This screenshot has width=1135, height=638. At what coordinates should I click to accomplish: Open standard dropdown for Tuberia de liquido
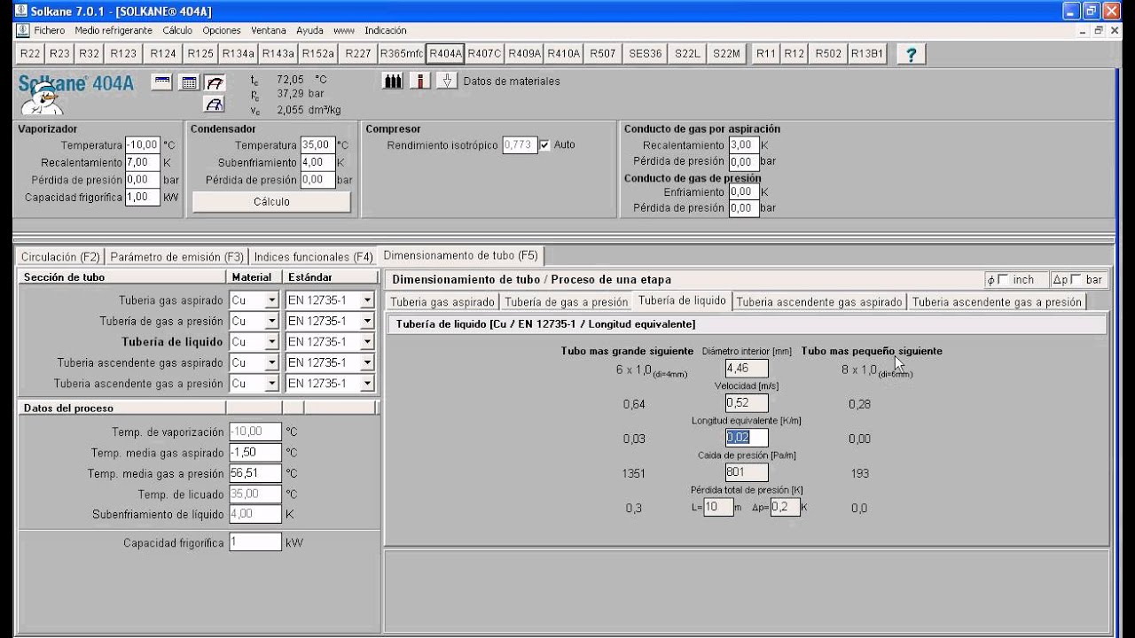[x=367, y=342]
